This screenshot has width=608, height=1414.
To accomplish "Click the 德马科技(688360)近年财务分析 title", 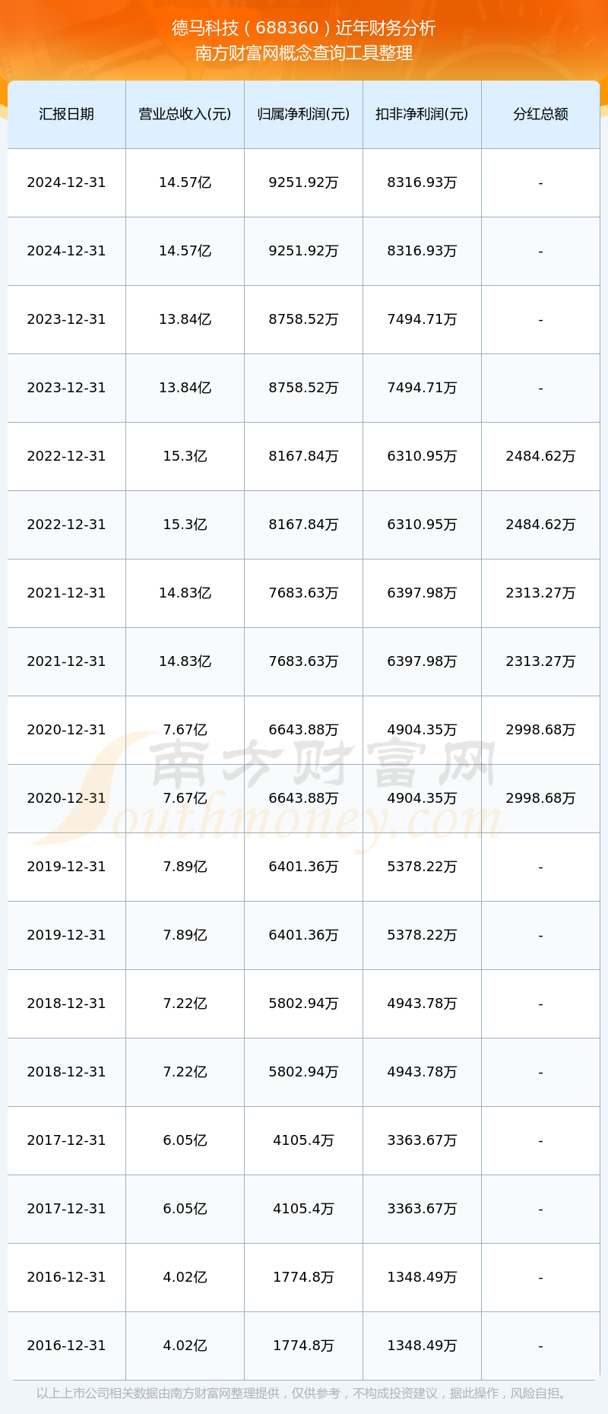I will point(304,28).
